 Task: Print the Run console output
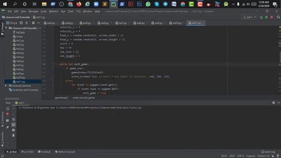14,130
